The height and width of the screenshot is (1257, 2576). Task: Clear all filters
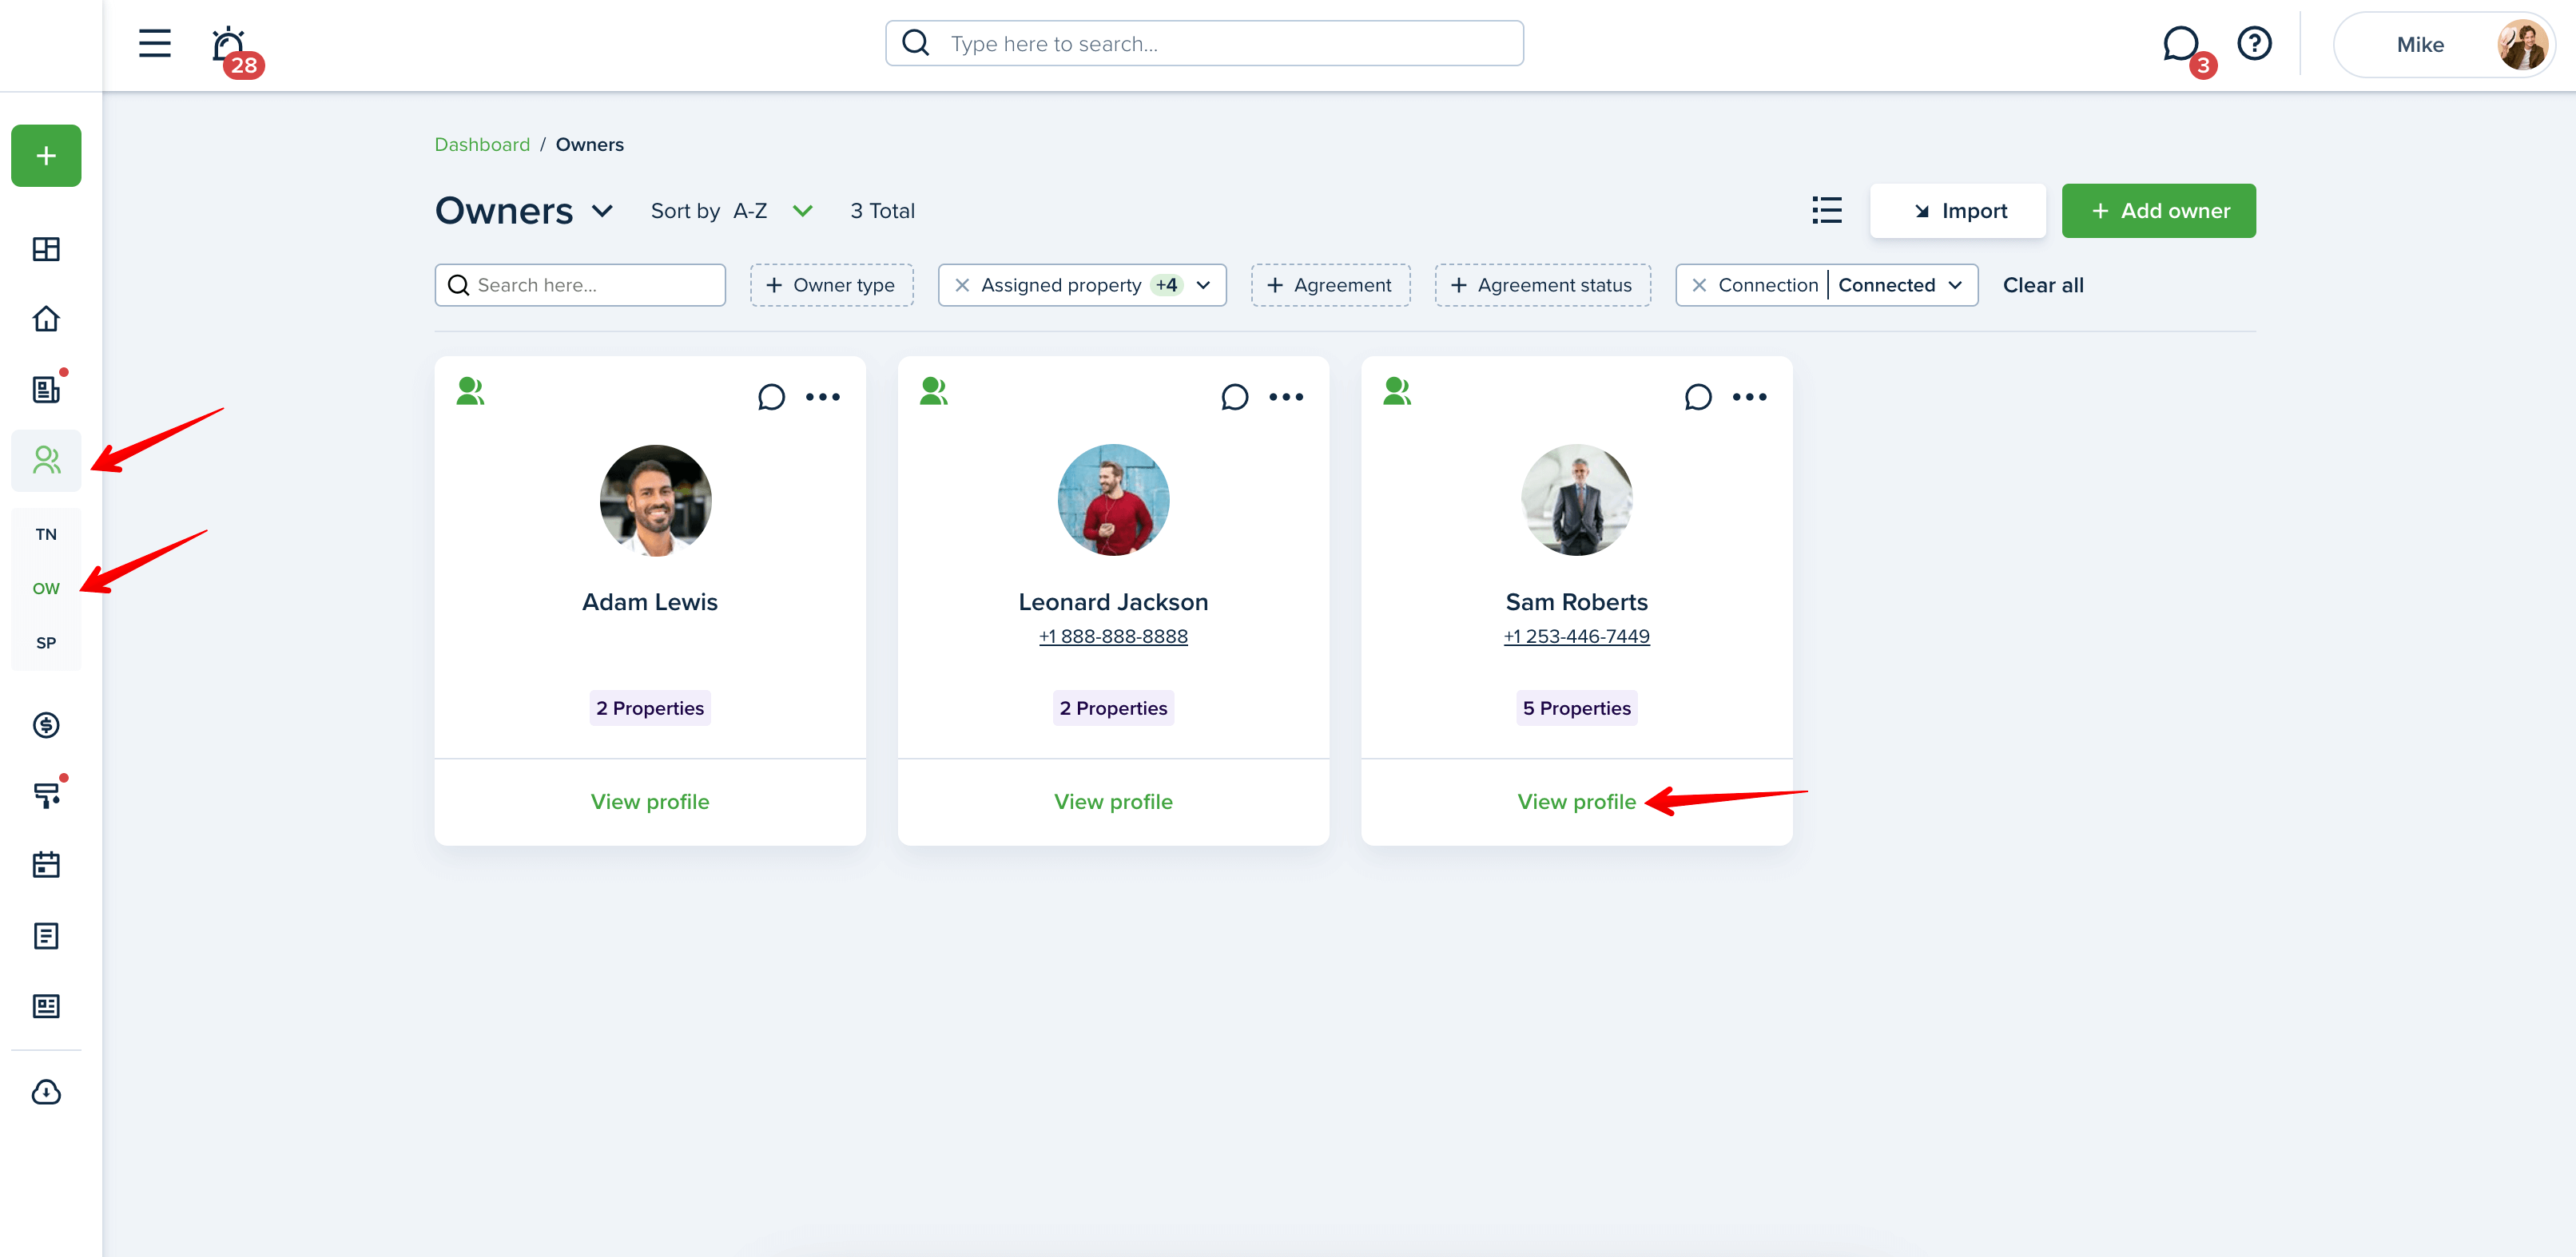click(2042, 285)
